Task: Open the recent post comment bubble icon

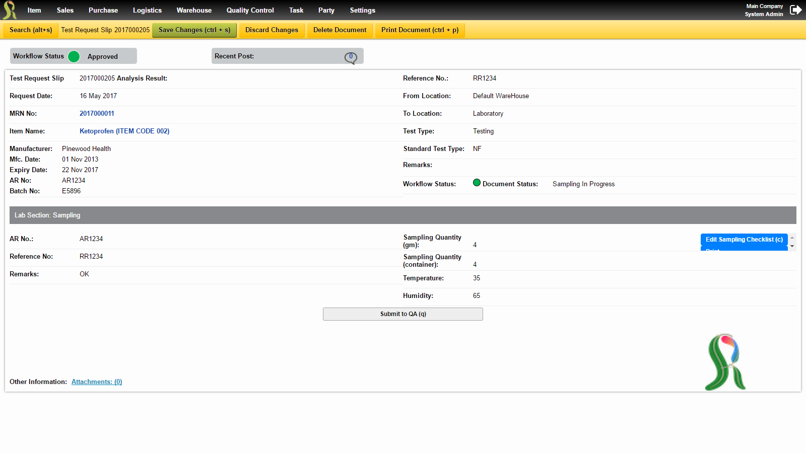Action: [351, 57]
